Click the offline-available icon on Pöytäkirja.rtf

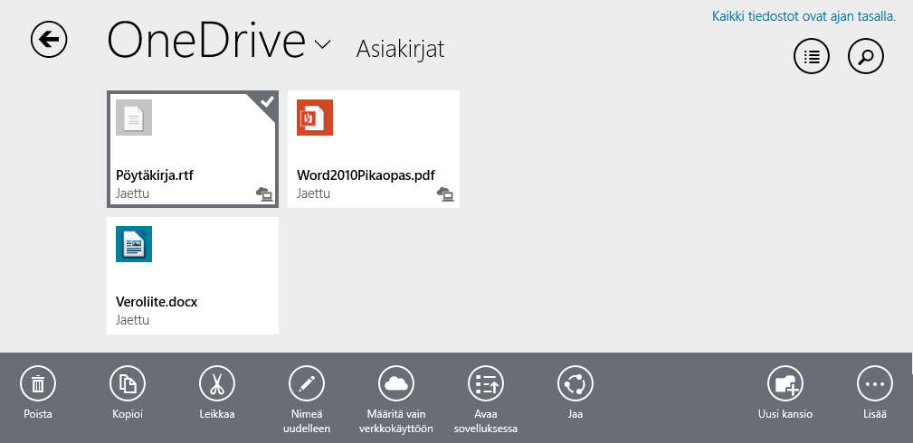pos(265,193)
